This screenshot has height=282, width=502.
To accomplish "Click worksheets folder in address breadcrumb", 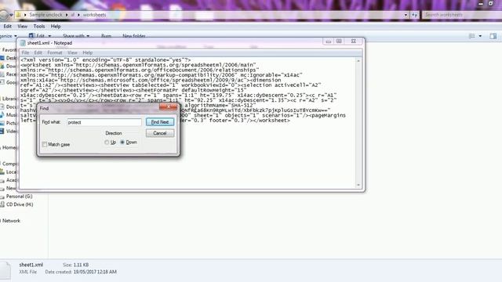I will point(94,15).
